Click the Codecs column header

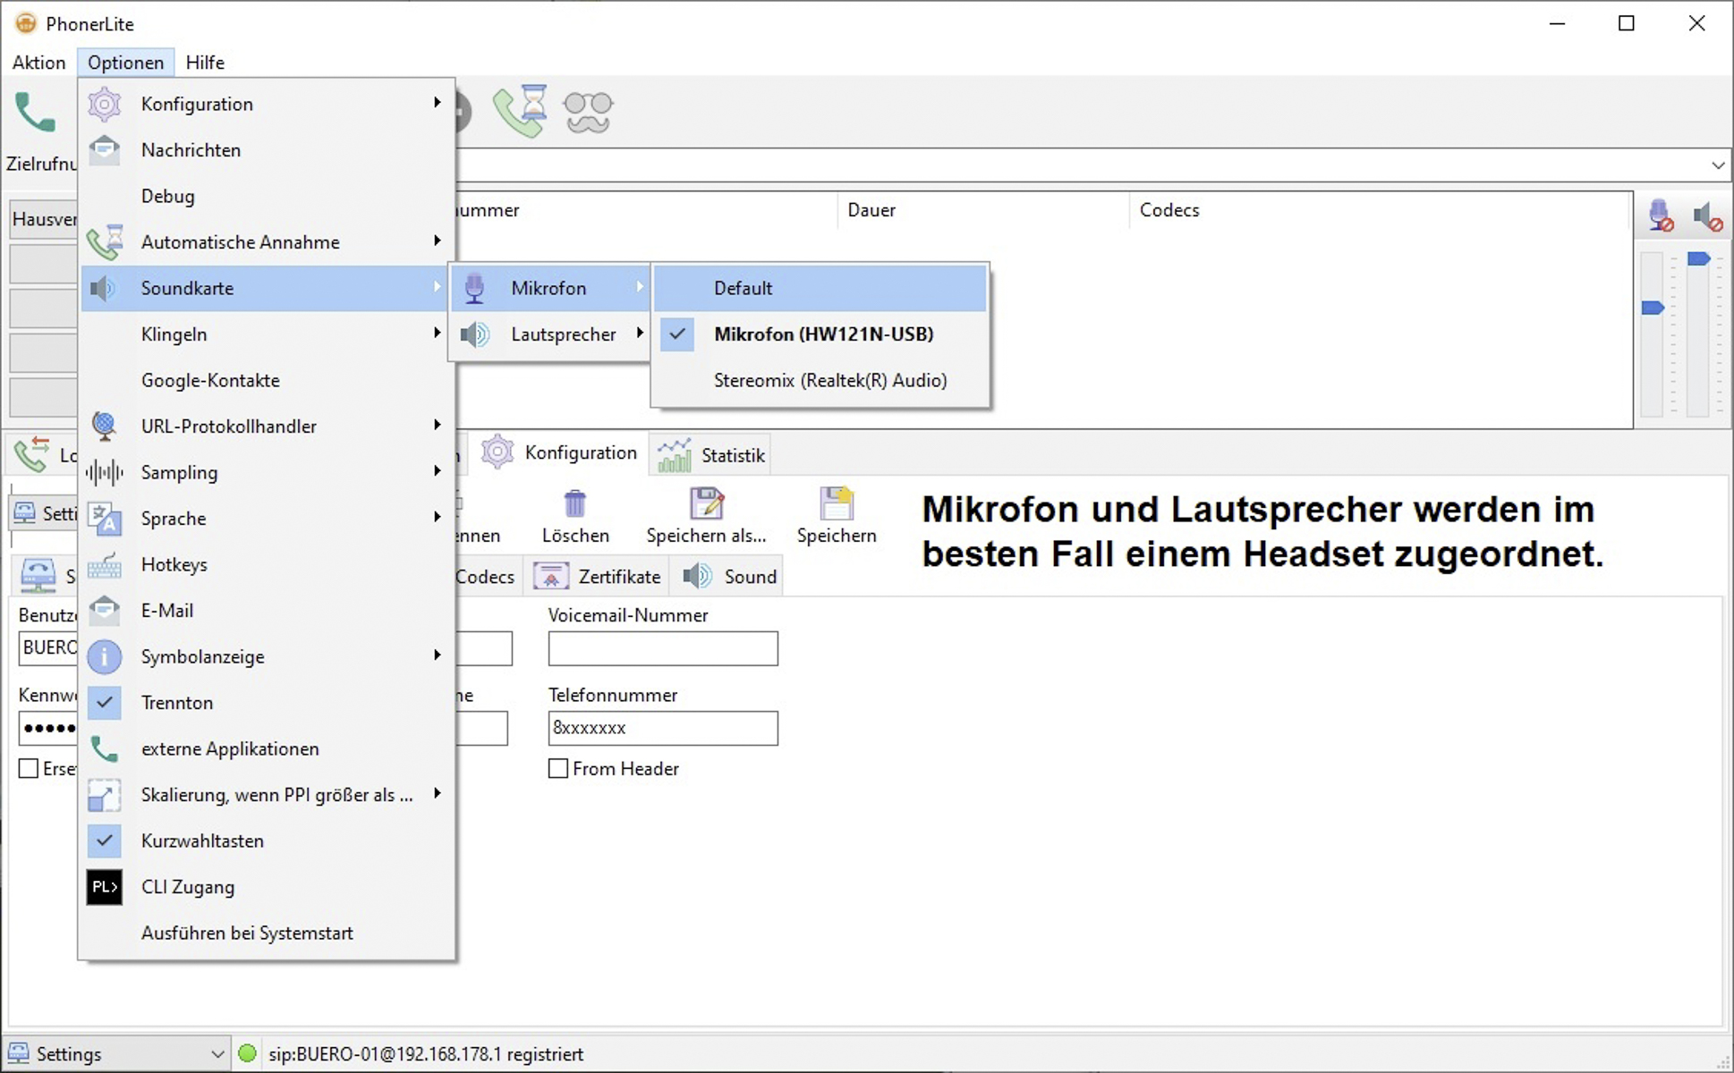pos(1381,210)
